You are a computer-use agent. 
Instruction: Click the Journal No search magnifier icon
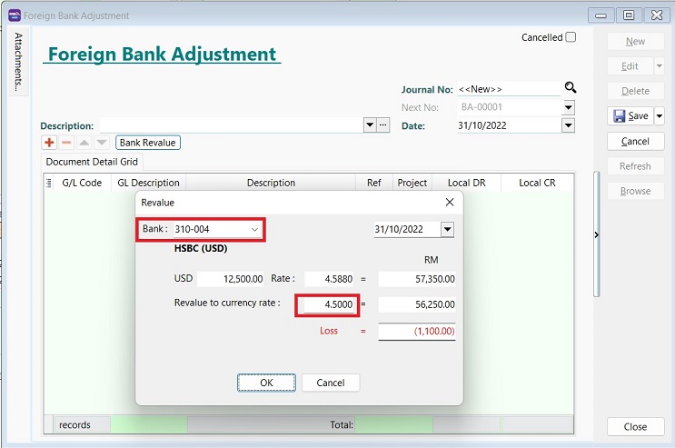click(x=571, y=88)
